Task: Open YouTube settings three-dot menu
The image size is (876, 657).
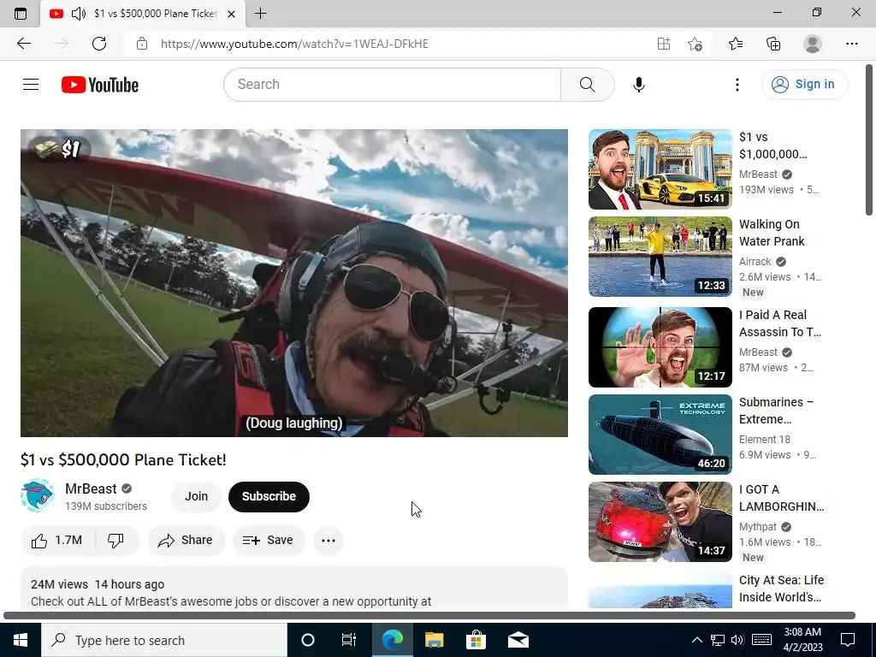Action: click(x=737, y=85)
